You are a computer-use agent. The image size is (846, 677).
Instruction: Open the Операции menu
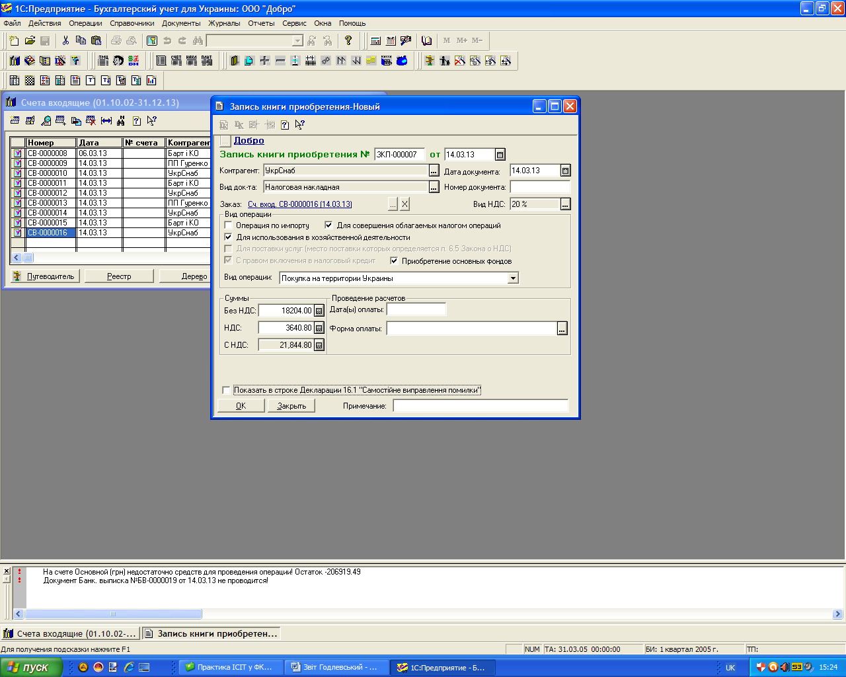[85, 23]
